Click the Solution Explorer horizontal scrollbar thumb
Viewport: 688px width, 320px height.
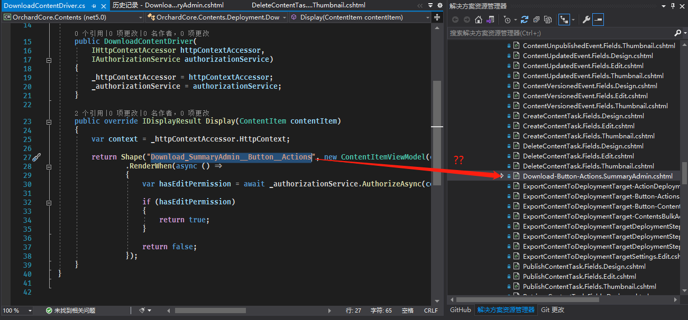tap(528, 299)
